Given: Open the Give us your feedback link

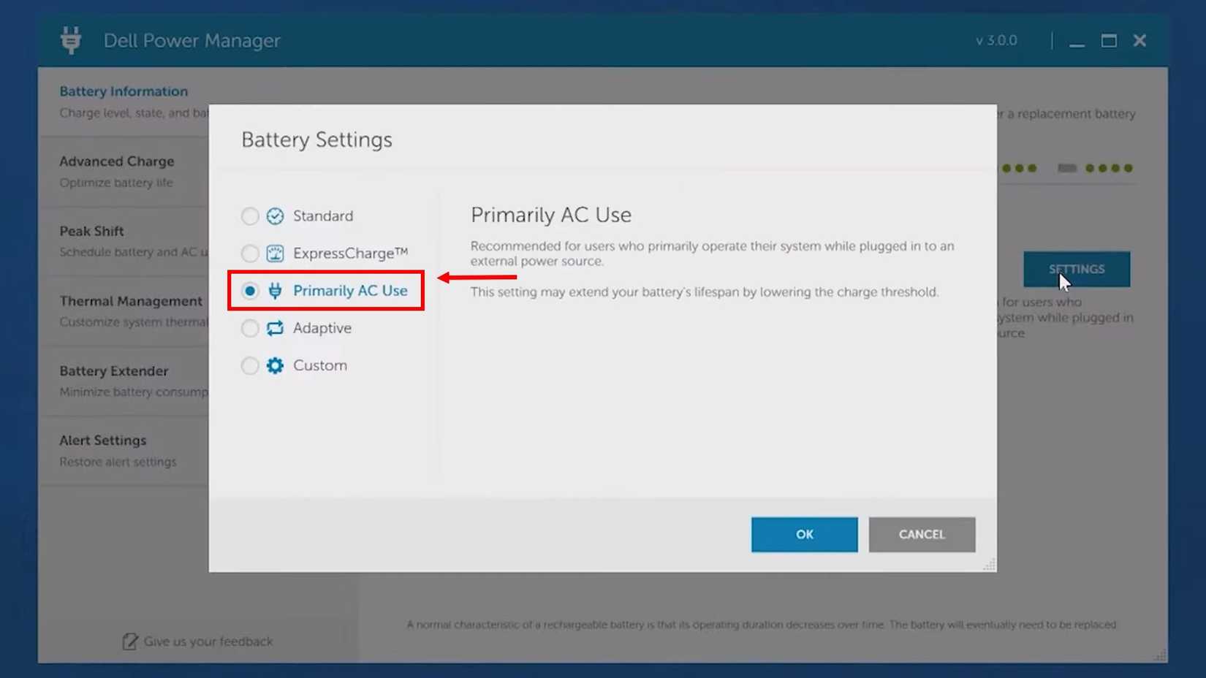Looking at the screenshot, I should (208, 641).
